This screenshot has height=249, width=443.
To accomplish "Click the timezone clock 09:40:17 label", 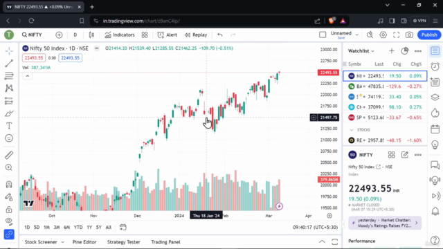I will 316,228.
